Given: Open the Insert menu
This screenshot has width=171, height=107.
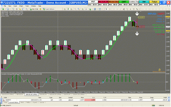Looking at the screenshot, I should pos(15,6).
